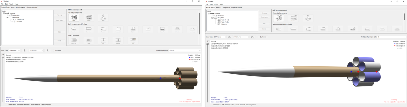Screen dimensions: 407x107
Task: Add a Coupler in left window
Action: pyautogui.click(x=88, y=41)
